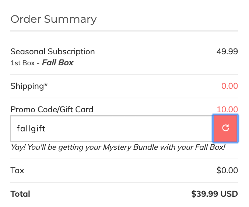Click the 49.99 subscription price
This screenshot has width=249, height=207.
pos(227,52)
